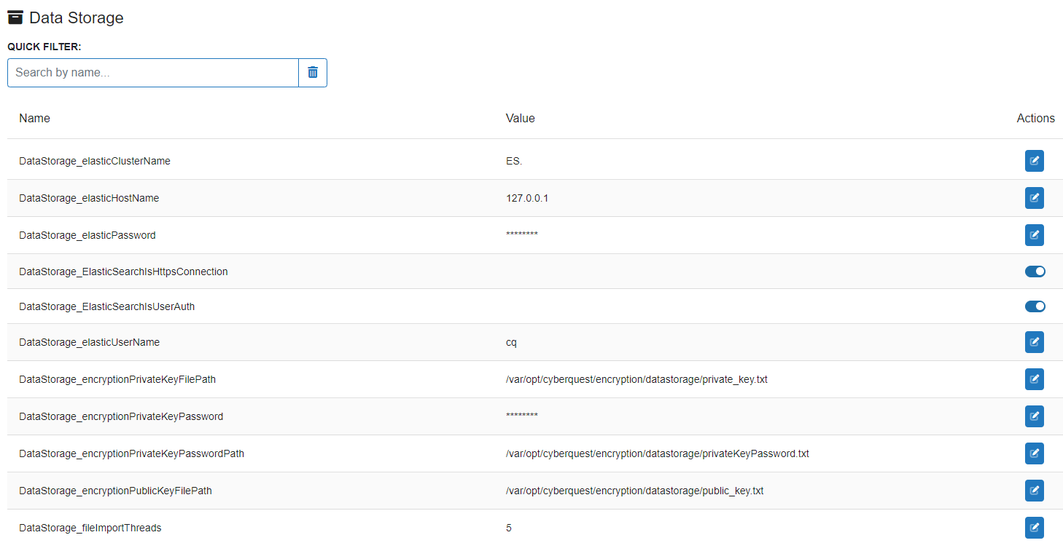Click the Actions column header
1063x543 pixels.
[1035, 118]
